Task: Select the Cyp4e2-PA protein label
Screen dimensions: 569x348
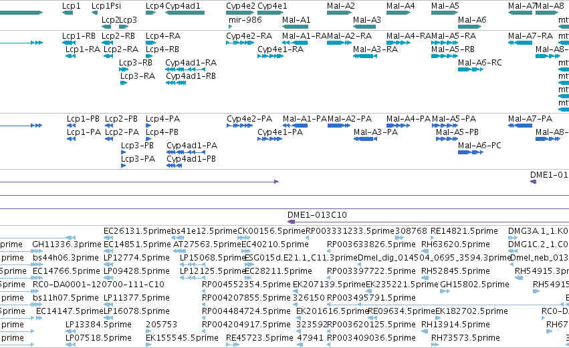Action: pos(249,119)
